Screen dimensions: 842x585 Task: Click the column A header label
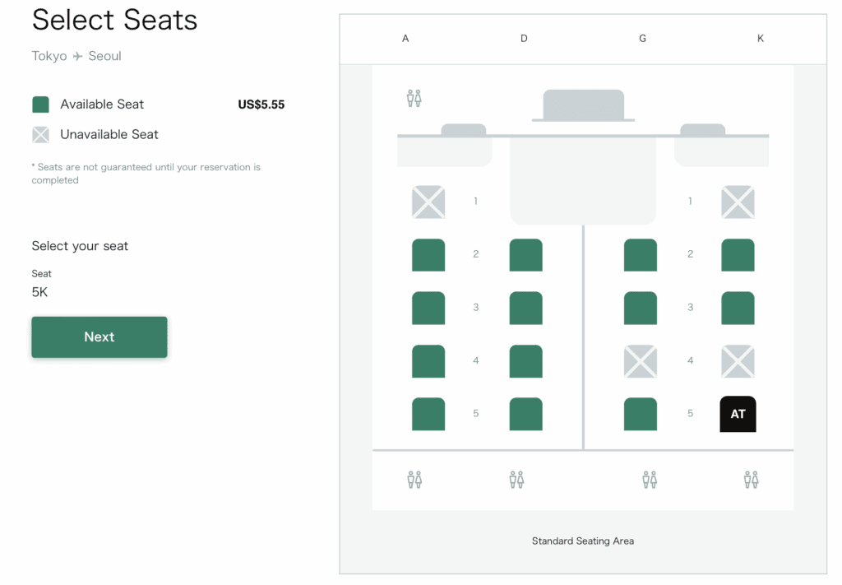coord(405,39)
